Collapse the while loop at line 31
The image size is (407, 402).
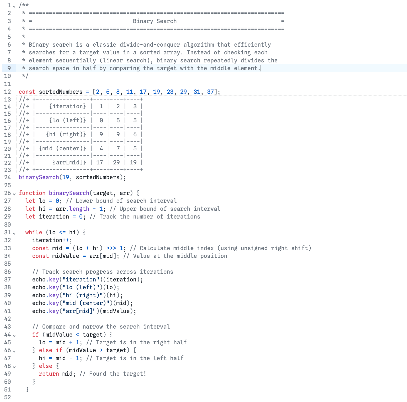[x=14, y=233]
